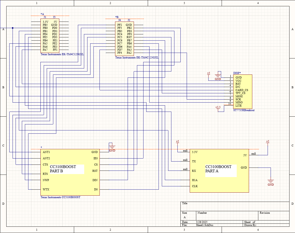Click the DISP* designator
Viewport: 295px width, 233px height.
(x=237, y=73)
